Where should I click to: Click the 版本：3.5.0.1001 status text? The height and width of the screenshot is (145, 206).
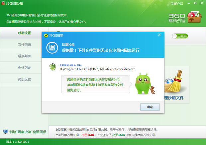tap(18, 142)
